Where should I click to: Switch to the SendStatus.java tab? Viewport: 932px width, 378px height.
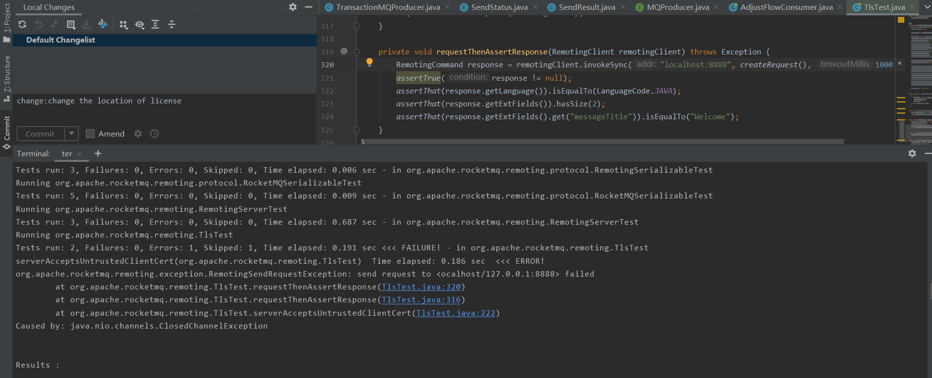[x=499, y=7]
